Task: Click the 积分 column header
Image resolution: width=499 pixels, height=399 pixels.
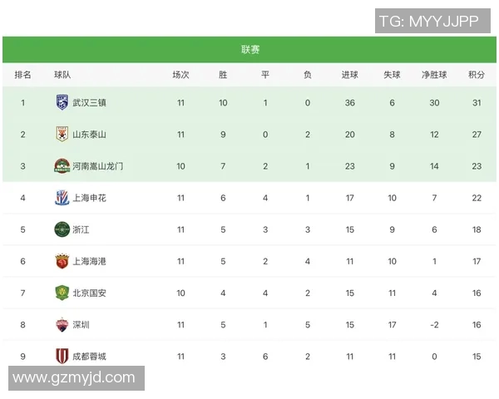Action: pos(477,75)
